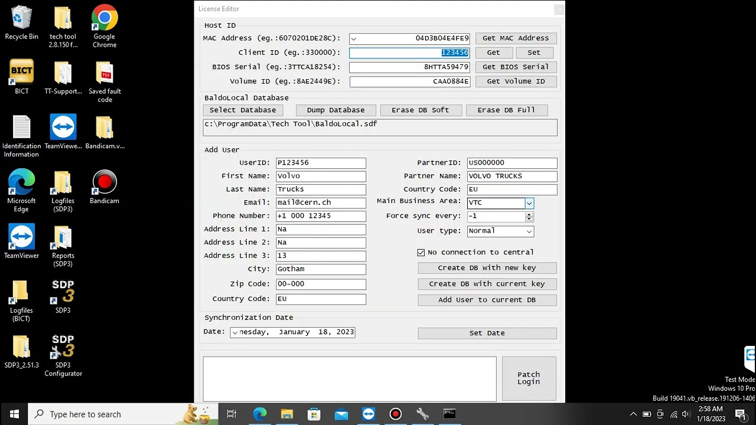Open Microsoft Store from the taskbar
Viewport: 756px width, 425px height.
(x=314, y=414)
